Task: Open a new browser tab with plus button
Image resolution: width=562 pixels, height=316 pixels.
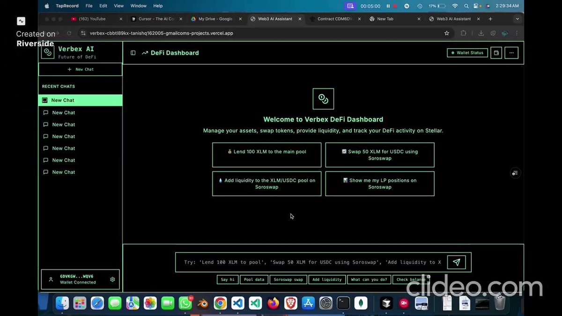Action: tap(490, 19)
